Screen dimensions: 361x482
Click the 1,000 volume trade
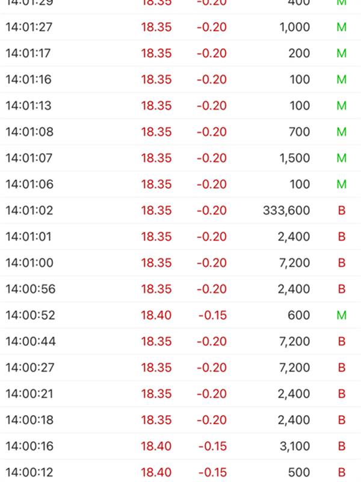[x=295, y=27]
